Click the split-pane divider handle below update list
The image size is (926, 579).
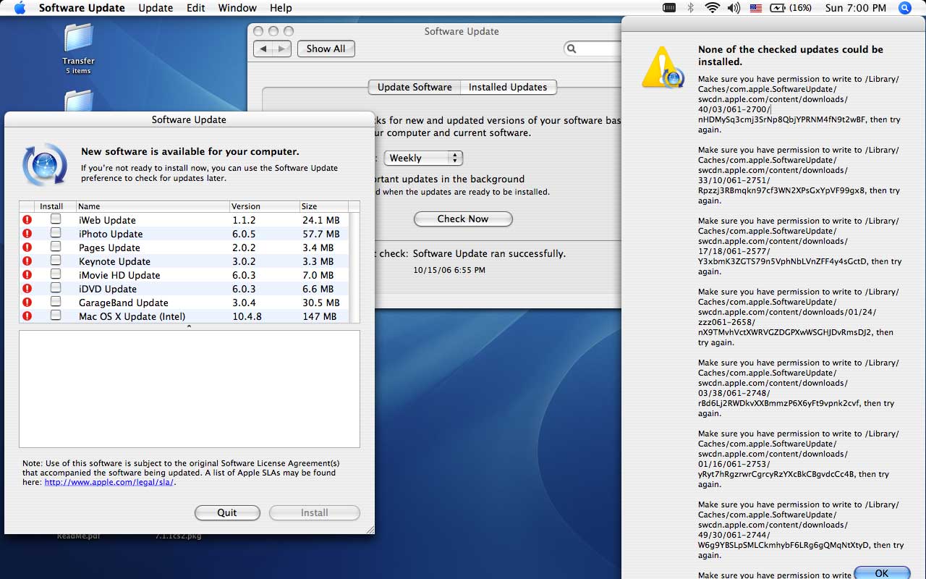pos(190,326)
